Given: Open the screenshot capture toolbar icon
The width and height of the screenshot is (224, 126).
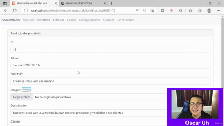Looking at the screenshot, I should (162, 10).
